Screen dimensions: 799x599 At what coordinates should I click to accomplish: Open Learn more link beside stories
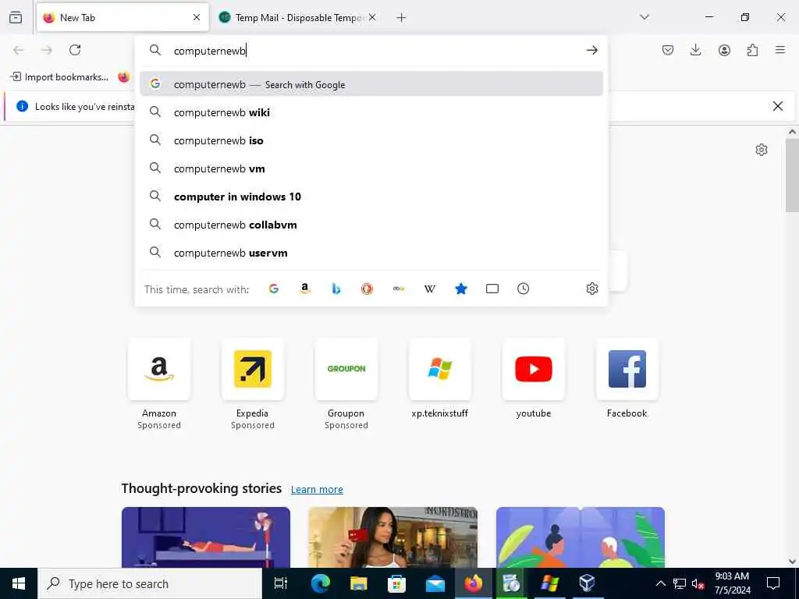(317, 490)
